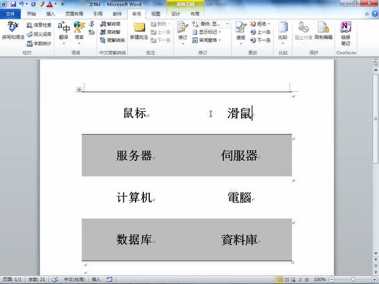Image resolution: width=379 pixels, height=284 pixels.
Task: Switch to print layout view button
Action: [x=280, y=279]
